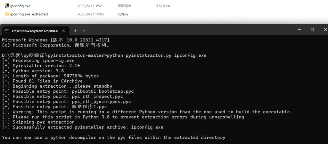Expand the terminal profile dropdown chevron
This screenshot has width=328, height=144.
click(x=84, y=31)
